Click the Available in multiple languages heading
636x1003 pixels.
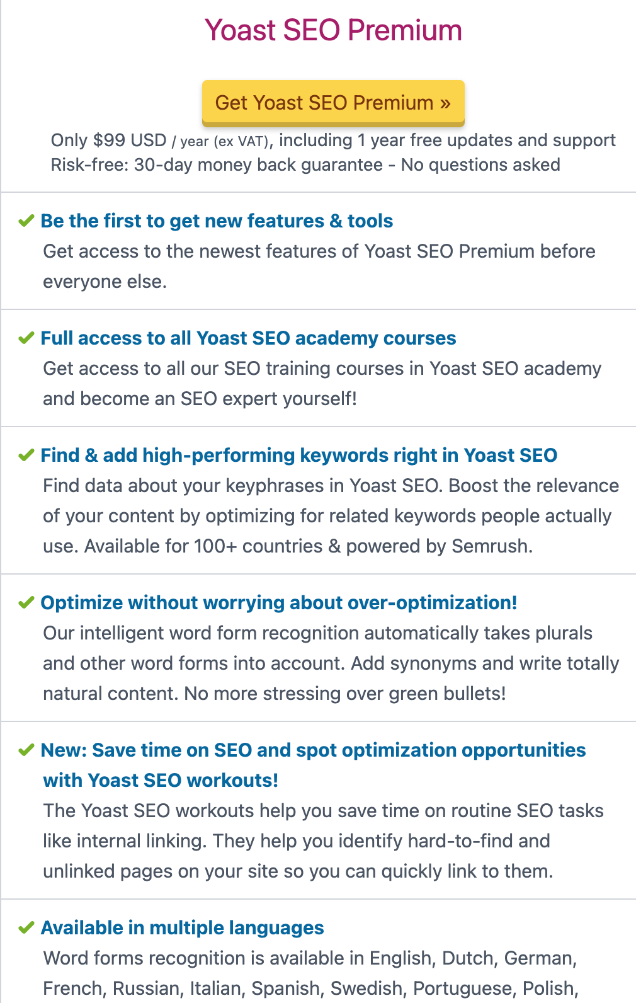182,927
